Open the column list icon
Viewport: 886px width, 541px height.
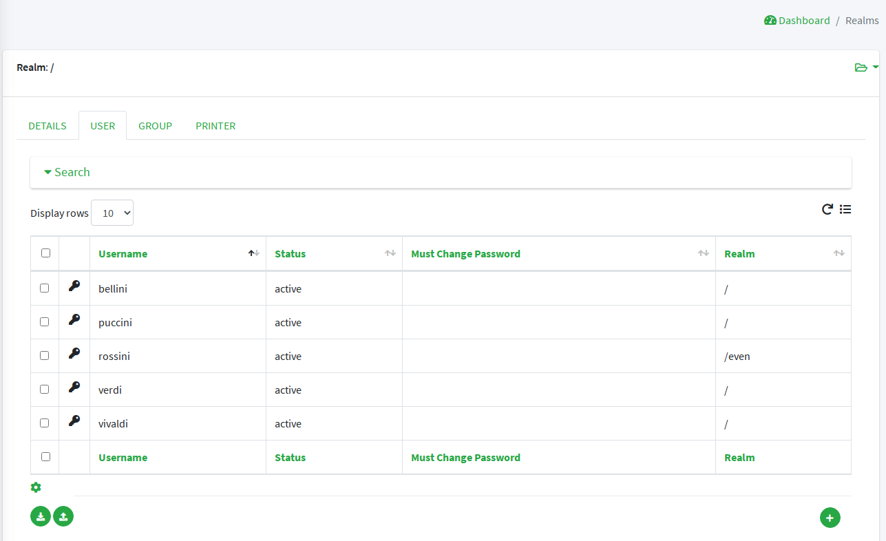click(x=845, y=209)
